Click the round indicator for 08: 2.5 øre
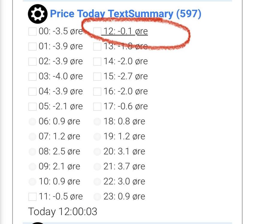 (x=32, y=151)
